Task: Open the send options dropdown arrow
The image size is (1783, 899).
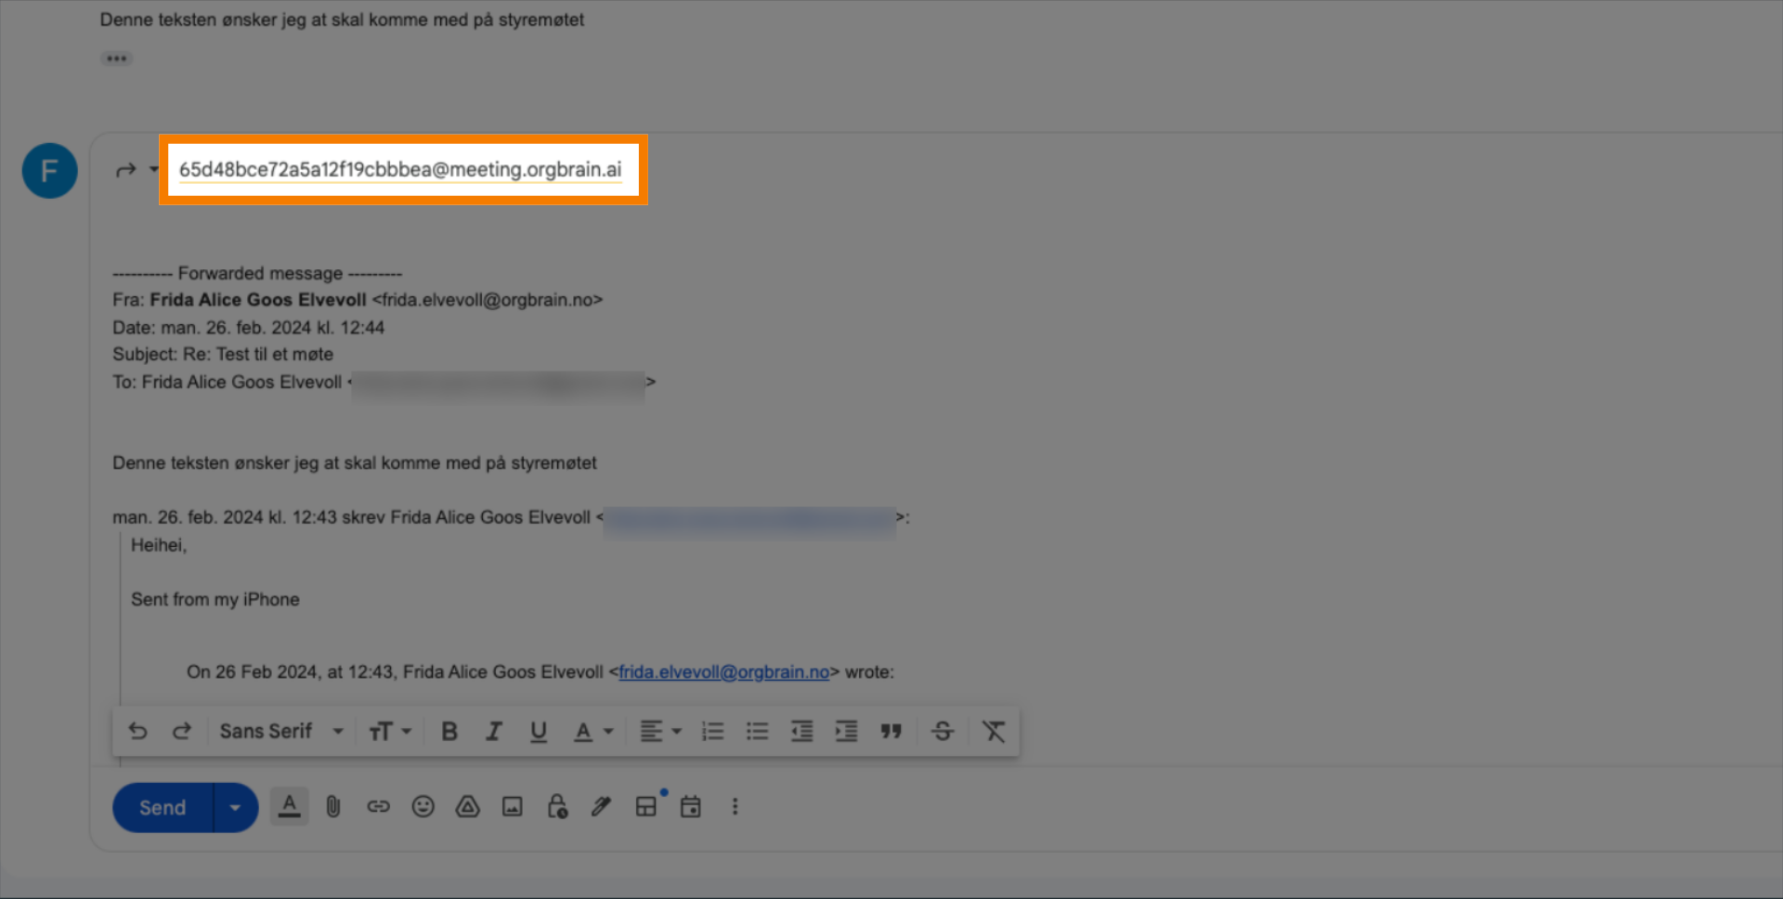Action: click(236, 808)
